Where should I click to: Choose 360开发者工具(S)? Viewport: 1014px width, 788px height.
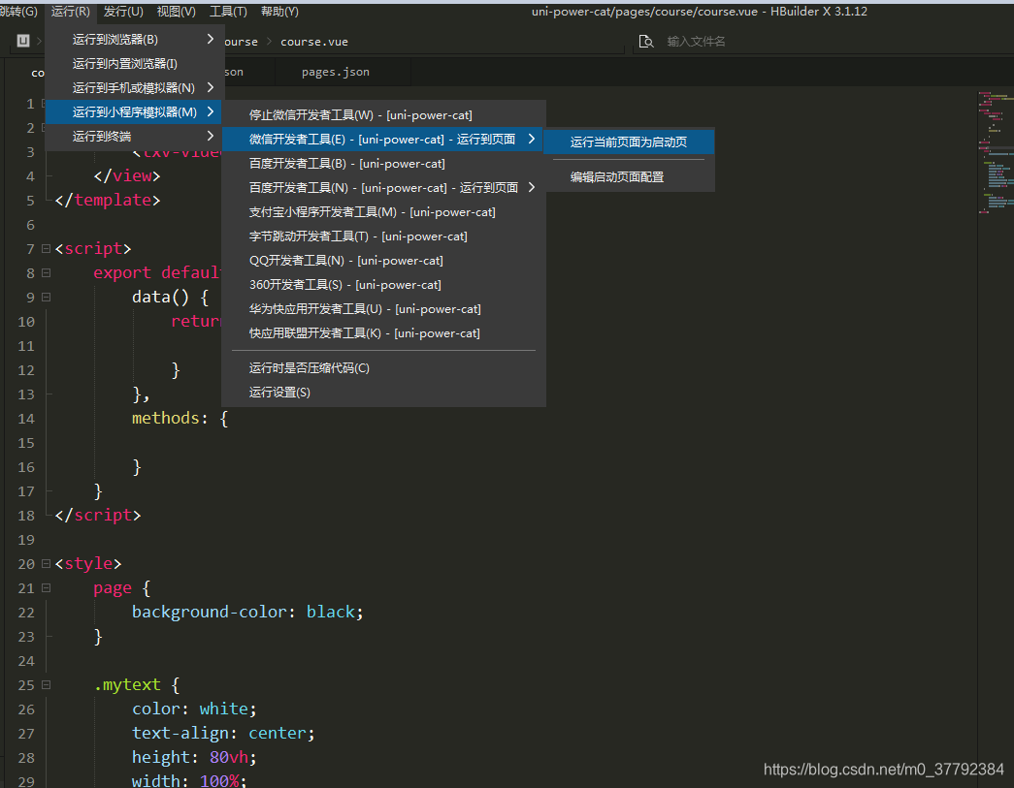383,285
